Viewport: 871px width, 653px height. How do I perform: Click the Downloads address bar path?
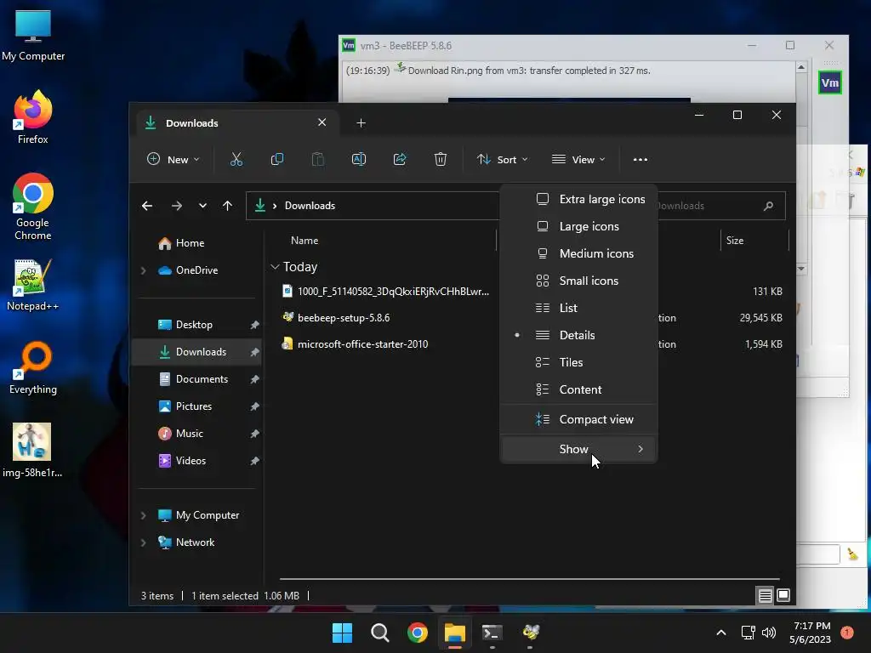(x=310, y=206)
